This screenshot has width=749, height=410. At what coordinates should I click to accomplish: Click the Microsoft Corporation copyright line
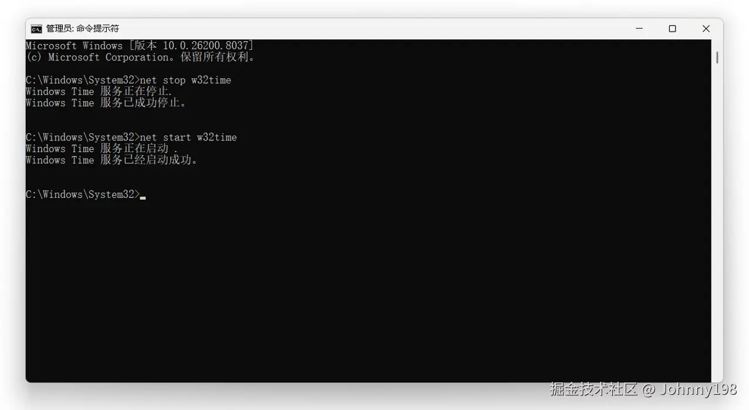point(140,57)
